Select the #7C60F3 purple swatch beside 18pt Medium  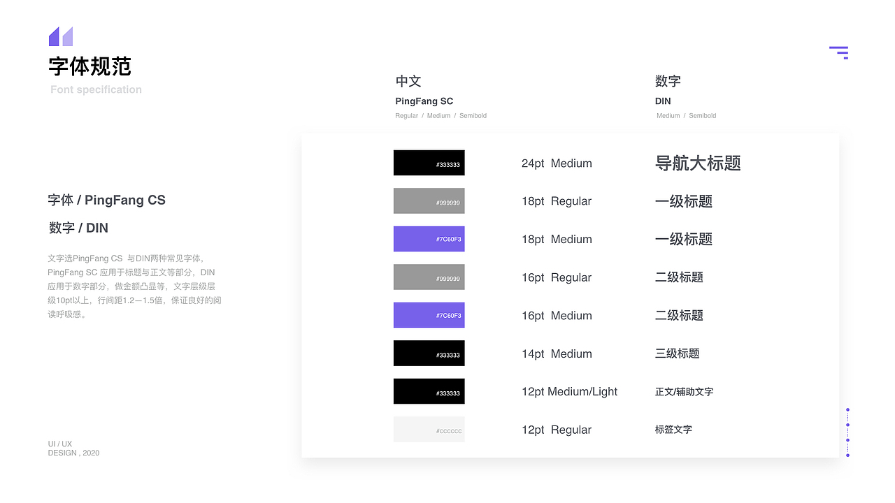pos(429,239)
